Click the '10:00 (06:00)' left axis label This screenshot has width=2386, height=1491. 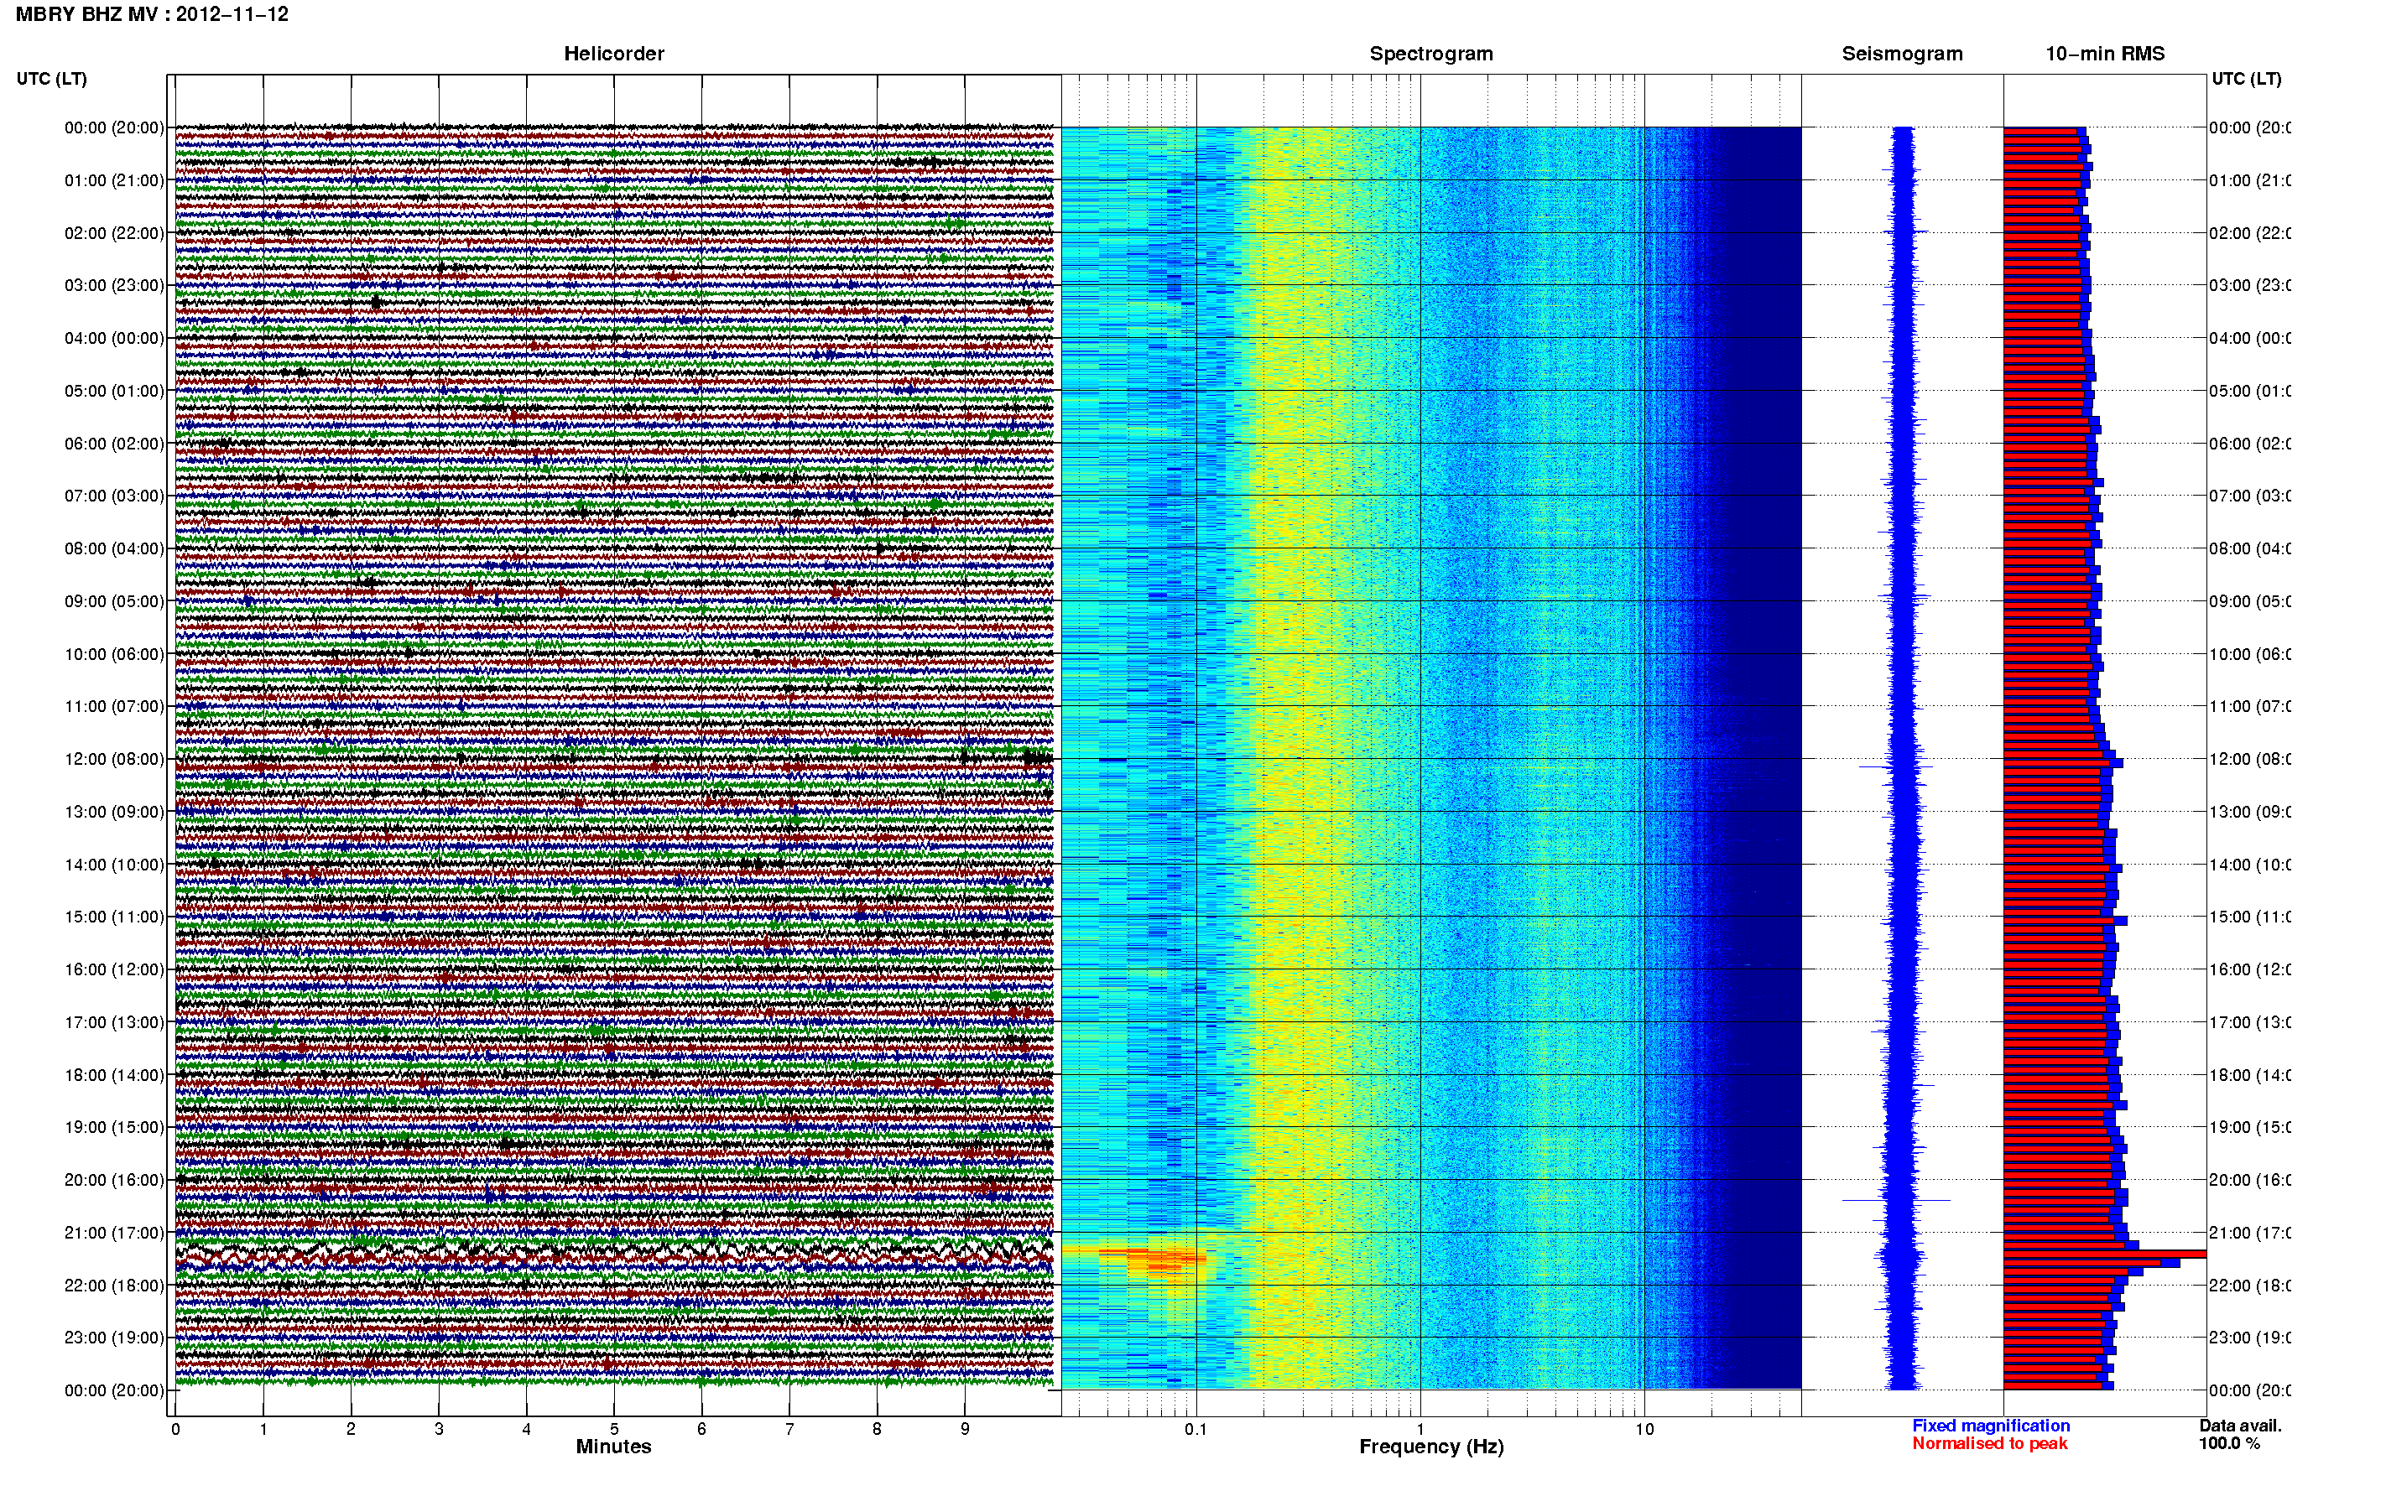click(114, 654)
